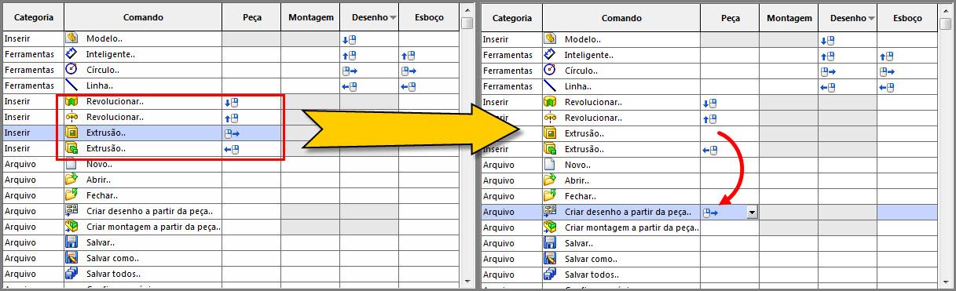Viewport: 956px width, 291px height.
Task: Click Novo page icon in right table
Action: [x=550, y=165]
